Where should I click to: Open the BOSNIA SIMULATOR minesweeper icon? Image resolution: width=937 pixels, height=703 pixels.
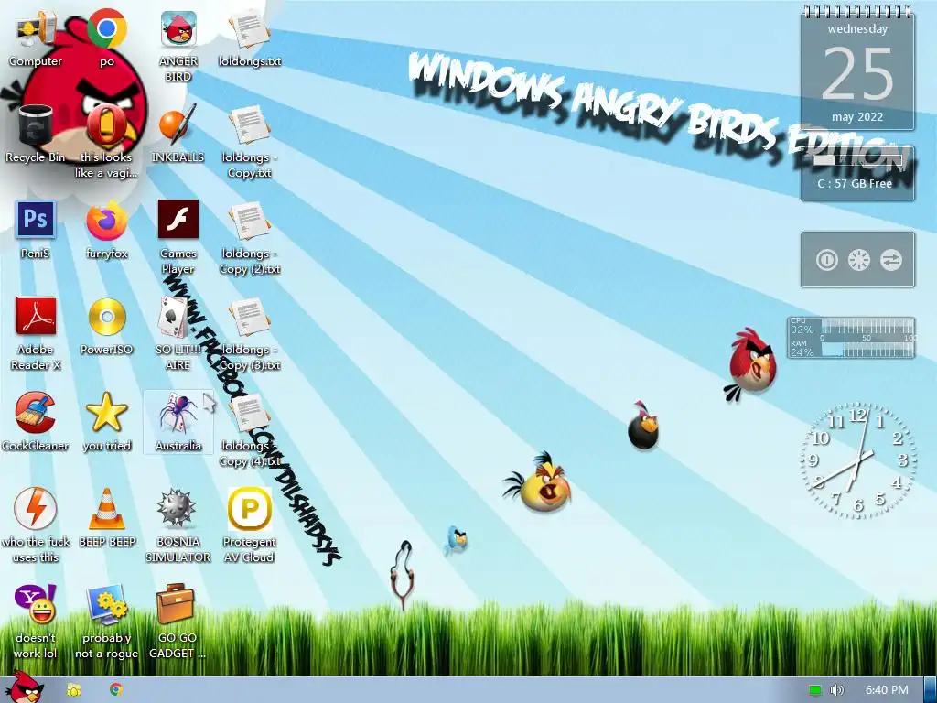click(178, 526)
